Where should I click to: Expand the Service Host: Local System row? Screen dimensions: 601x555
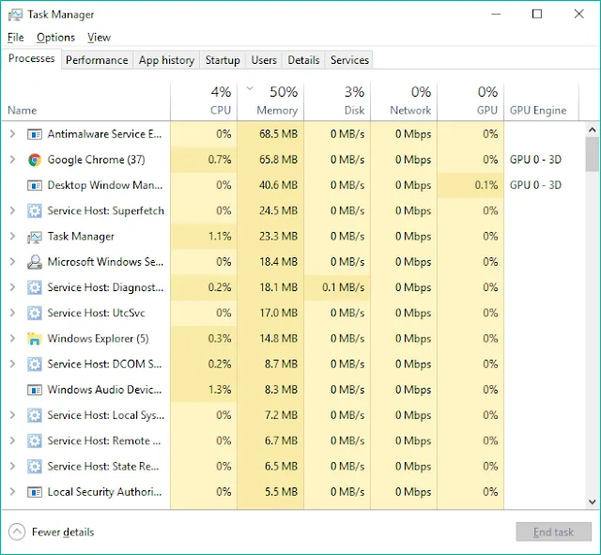12,415
